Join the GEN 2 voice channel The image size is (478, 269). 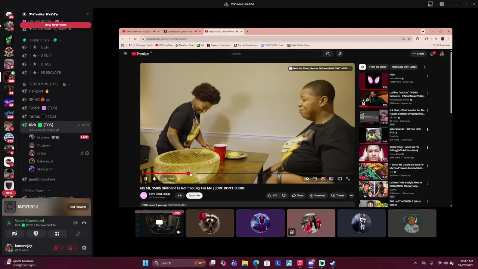click(56, 56)
